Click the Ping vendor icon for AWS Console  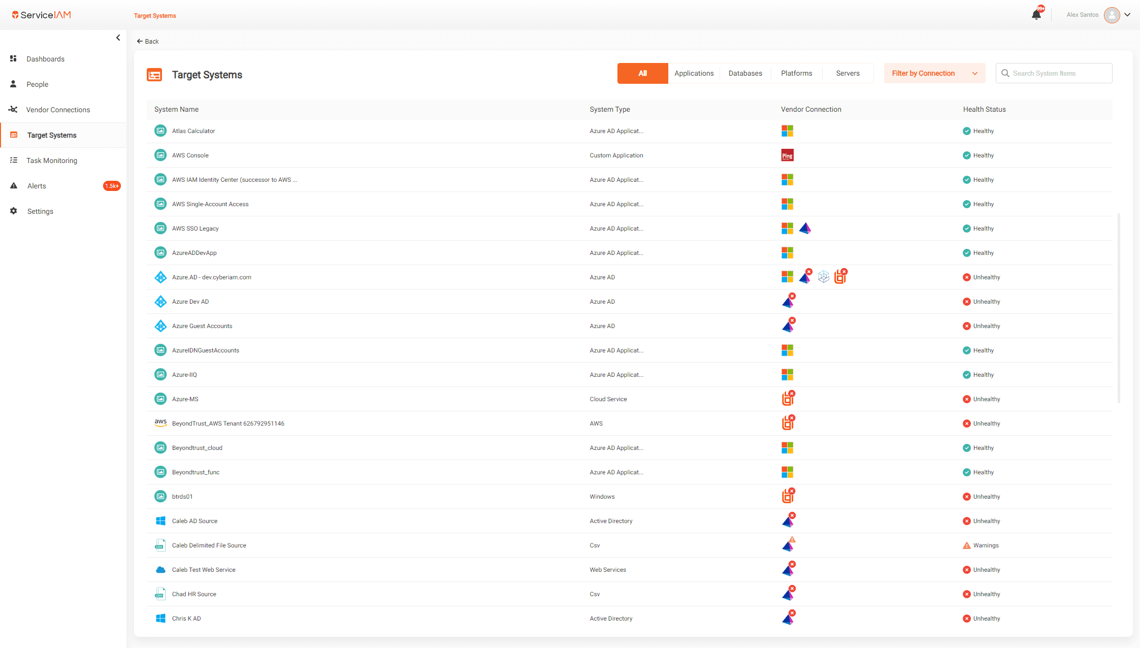pos(787,155)
